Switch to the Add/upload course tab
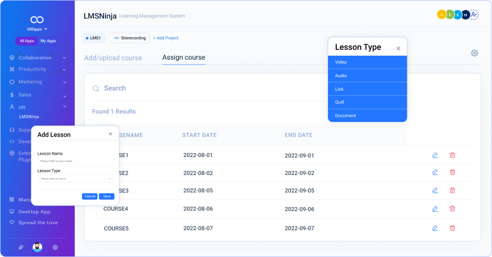Viewport: 492px width, 257px height. tap(113, 58)
